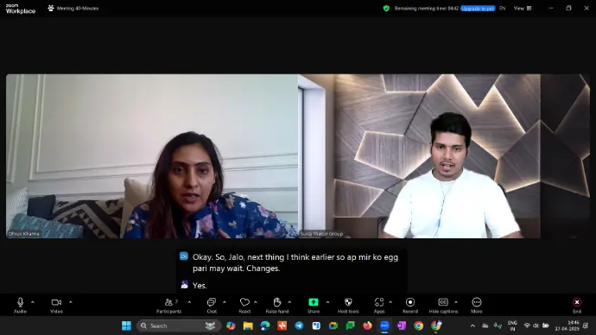Screen dimensions: 596x335
Task: Open Telegram from taskbar
Action: (299, 326)
